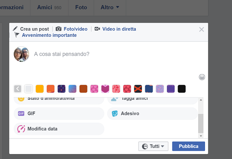Choose the GIF option
232x159 pixels.
point(59,113)
